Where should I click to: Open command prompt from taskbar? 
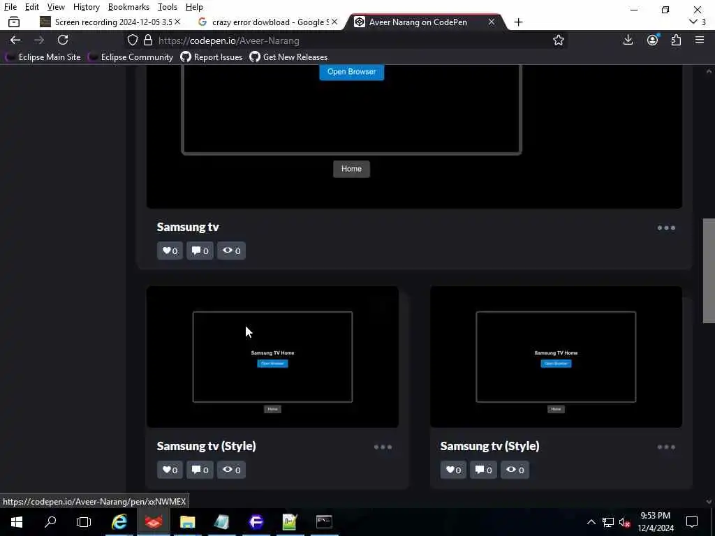pos(324,522)
